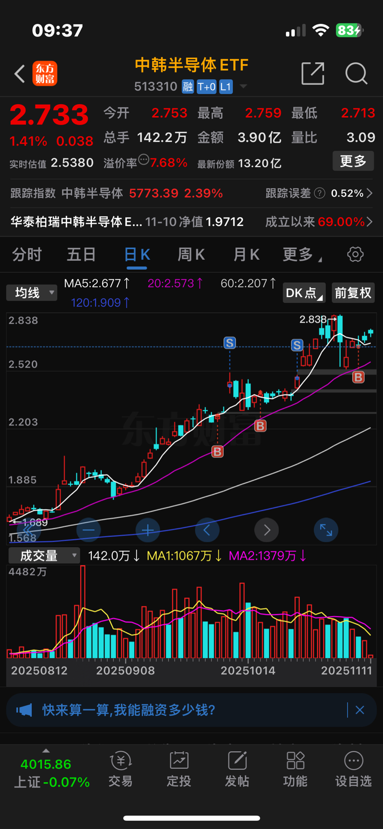Viewport: 383px width, 829px height.
Task: Tap the 上证 4015.86 index ticker
Action: coord(51,773)
